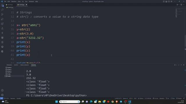Change the Spaces: 4 indentation setting
This screenshot has width=186, height=104.
coord(125,98)
